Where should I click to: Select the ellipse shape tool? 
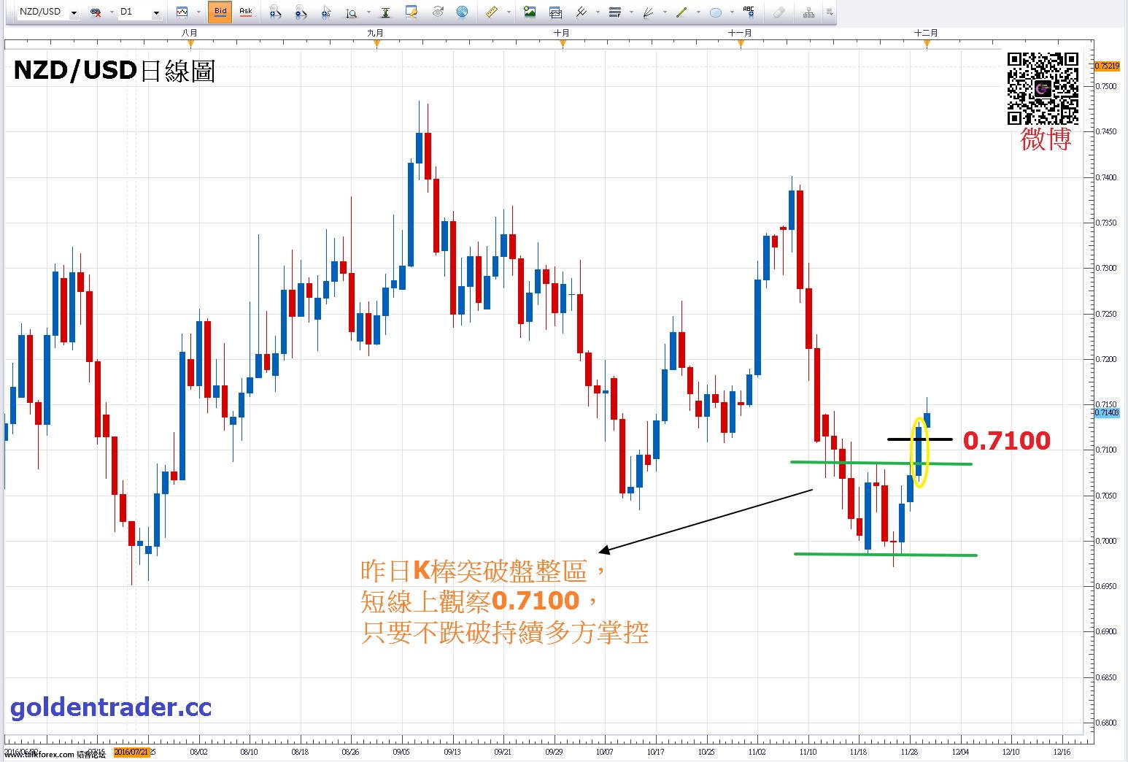tap(716, 12)
